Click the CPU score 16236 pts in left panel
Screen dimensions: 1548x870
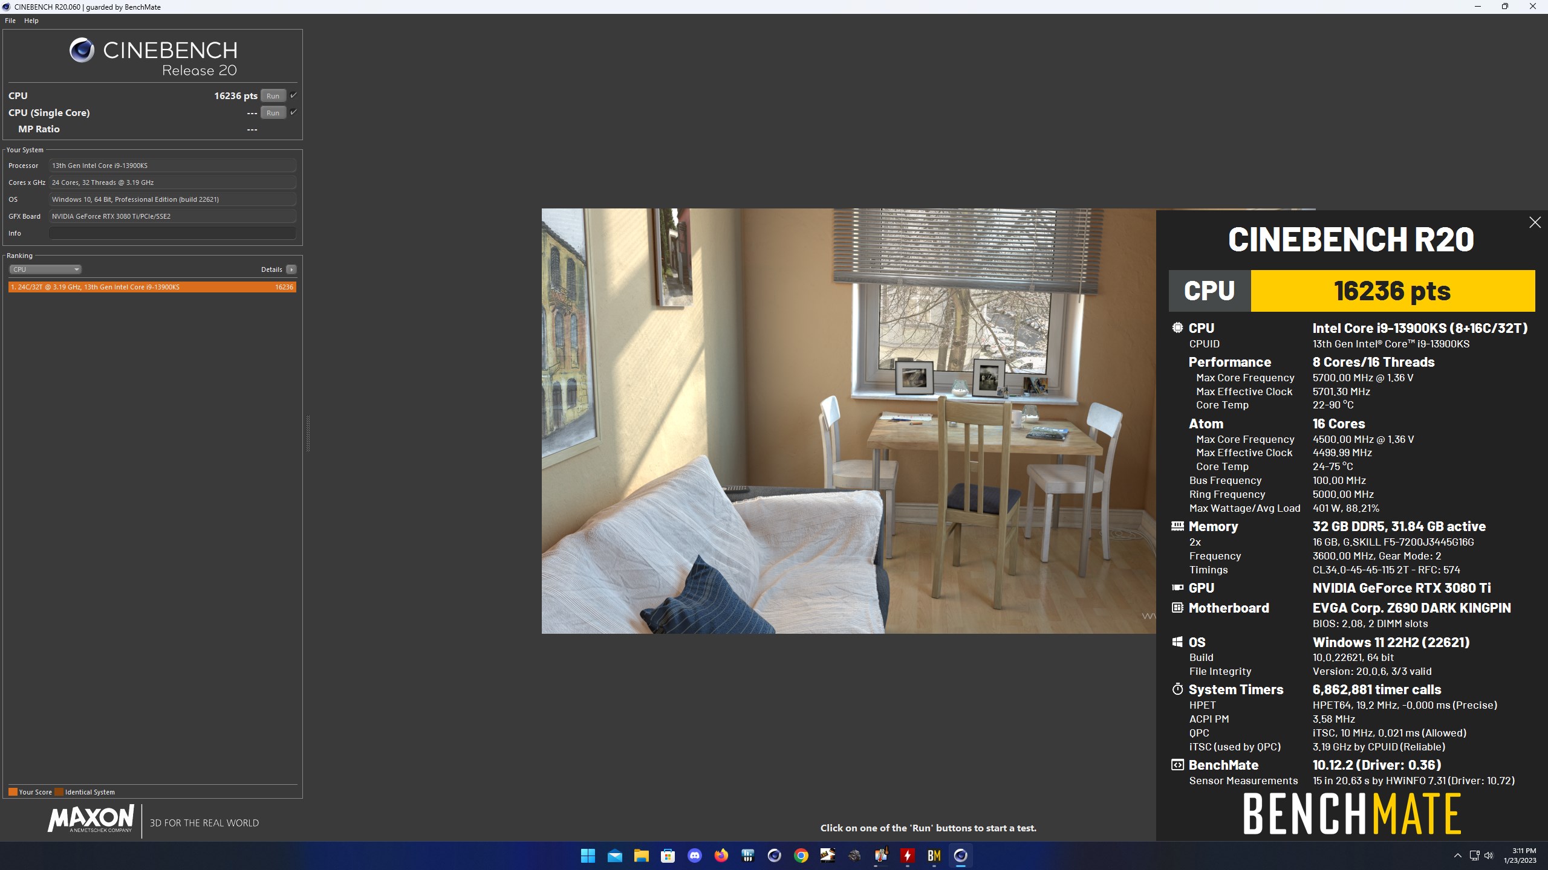click(x=236, y=96)
